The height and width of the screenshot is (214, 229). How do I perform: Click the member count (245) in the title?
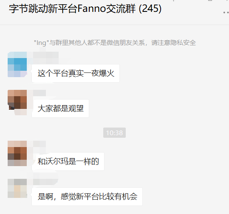click(150, 9)
